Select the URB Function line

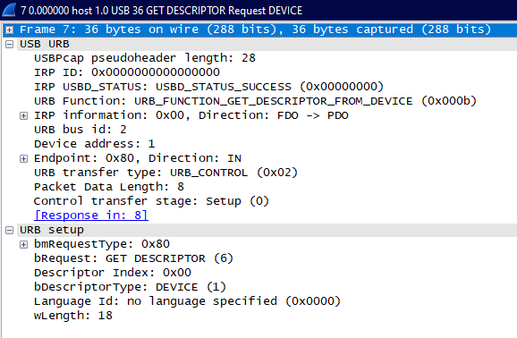256,101
